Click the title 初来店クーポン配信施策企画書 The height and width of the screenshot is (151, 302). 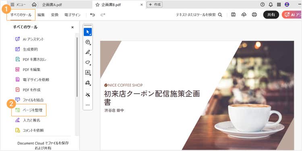tap(152, 98)
